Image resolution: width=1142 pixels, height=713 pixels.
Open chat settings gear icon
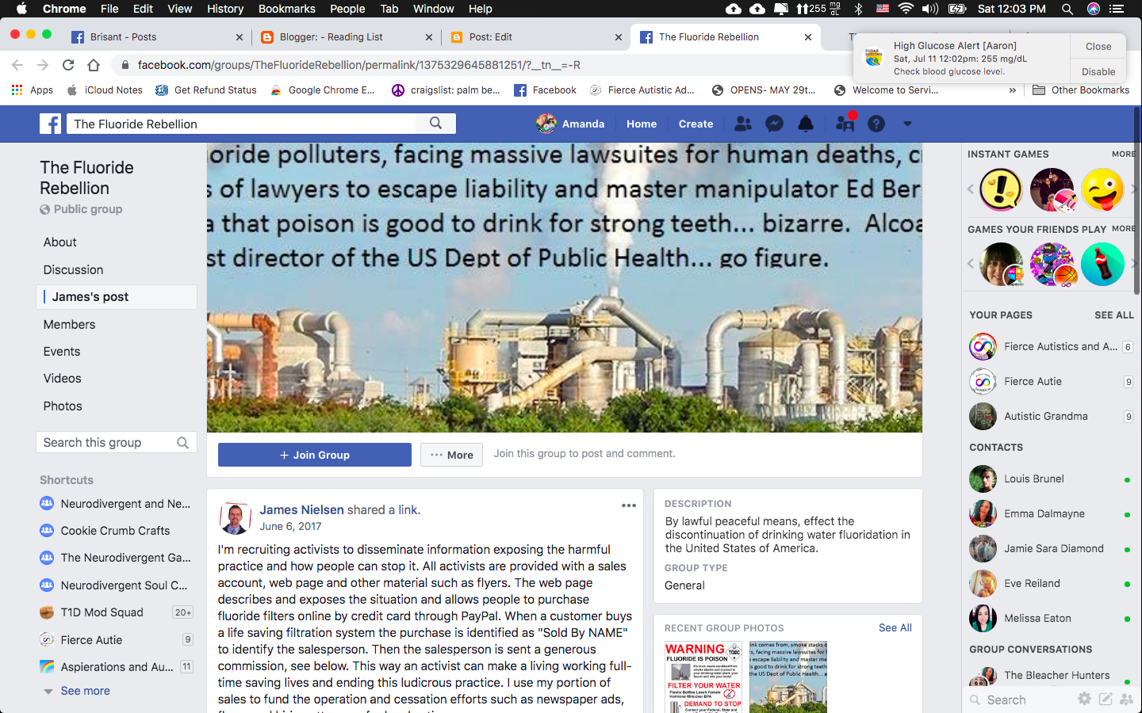click(x=1083, y=699)
